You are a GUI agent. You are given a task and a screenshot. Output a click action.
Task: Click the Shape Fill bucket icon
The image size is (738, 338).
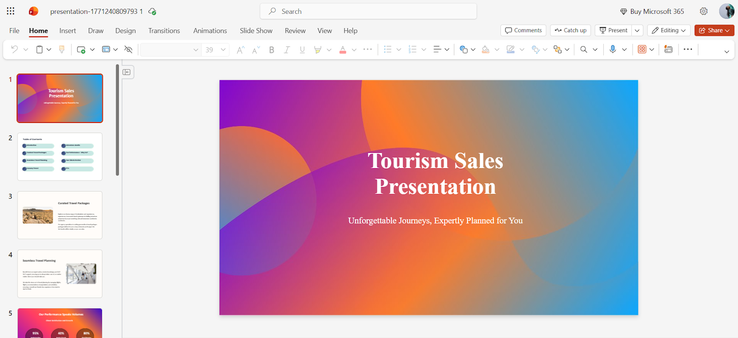(x=486, y=49)
